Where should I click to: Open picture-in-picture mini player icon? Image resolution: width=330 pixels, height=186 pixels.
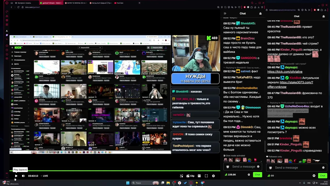pyautogui.click(x=181, y=176)
